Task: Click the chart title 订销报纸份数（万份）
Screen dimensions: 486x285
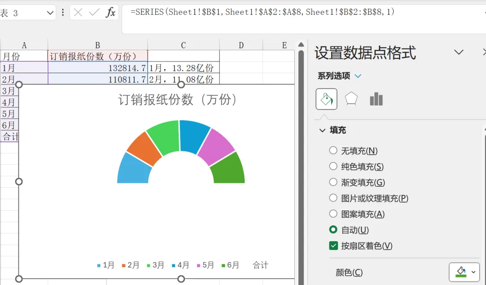Action: tap(177, 100)
